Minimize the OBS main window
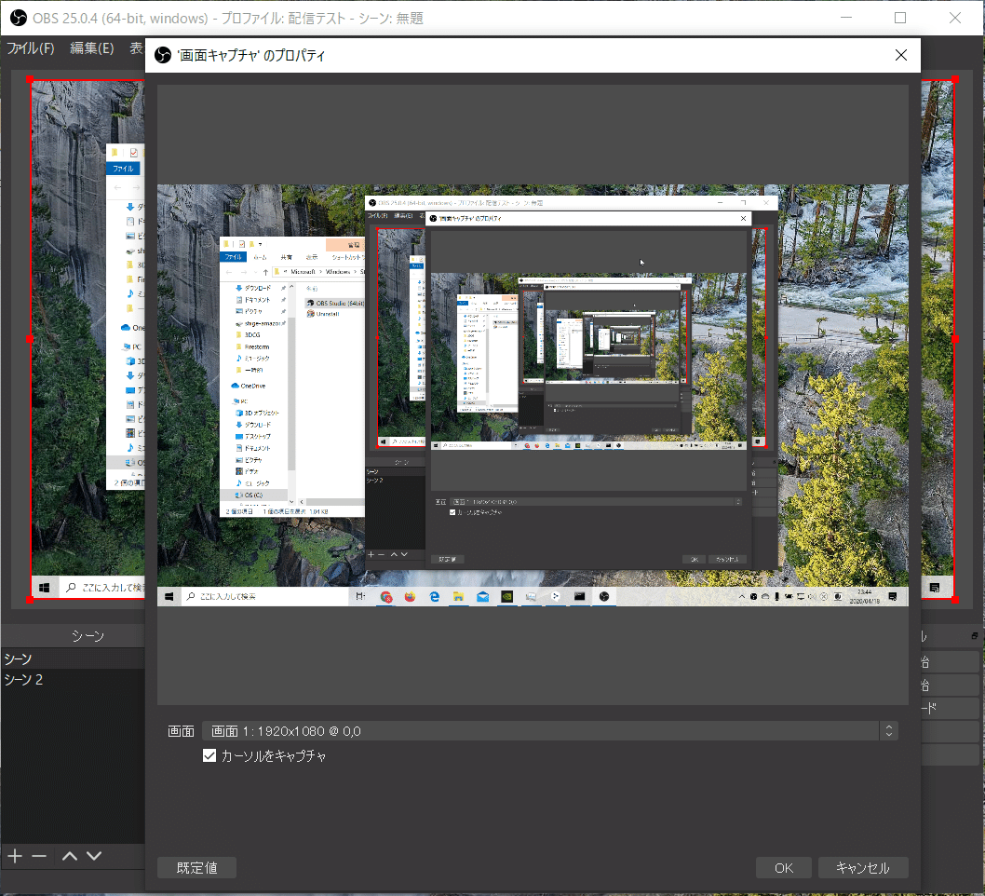 [846, 18]
